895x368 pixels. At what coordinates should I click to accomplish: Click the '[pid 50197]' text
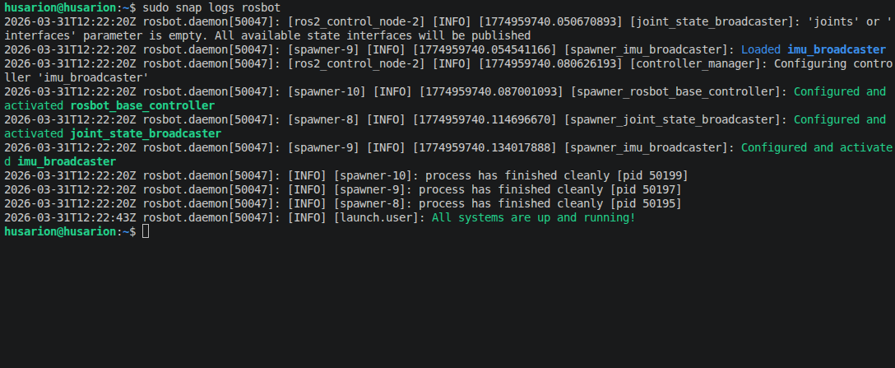[639, 189]
